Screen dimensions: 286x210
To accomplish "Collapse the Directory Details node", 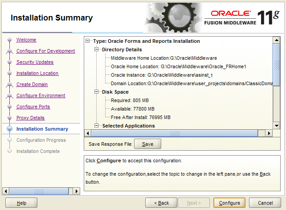I will (97, 49).
